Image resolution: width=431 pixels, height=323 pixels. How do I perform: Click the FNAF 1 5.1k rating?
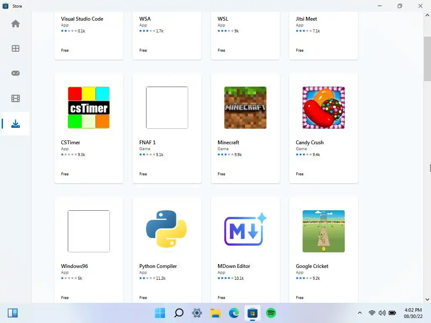(x=152, y=155)
